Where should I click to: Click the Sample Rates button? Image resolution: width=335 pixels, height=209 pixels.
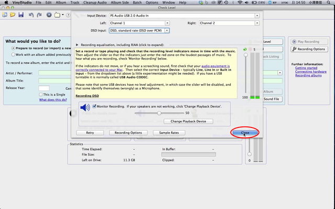pyautogui.click(x=169, y=133)
